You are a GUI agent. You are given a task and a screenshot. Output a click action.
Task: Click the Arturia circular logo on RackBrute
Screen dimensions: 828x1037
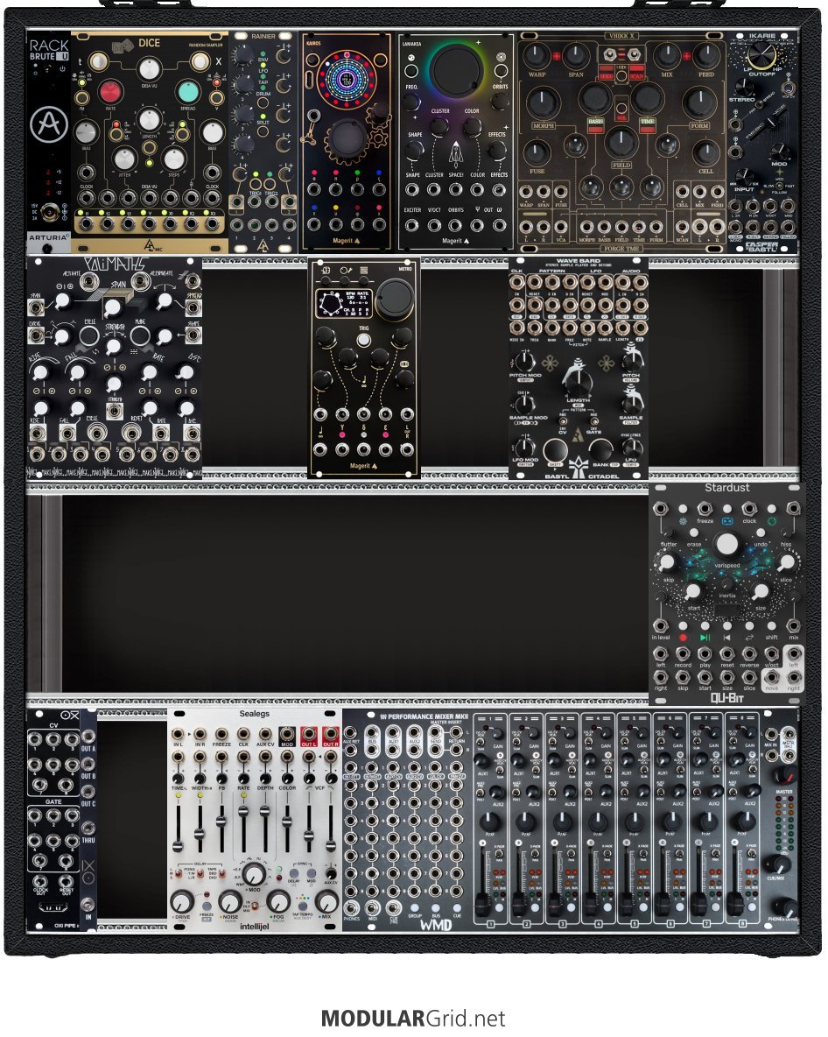click(x=48, y=124)
